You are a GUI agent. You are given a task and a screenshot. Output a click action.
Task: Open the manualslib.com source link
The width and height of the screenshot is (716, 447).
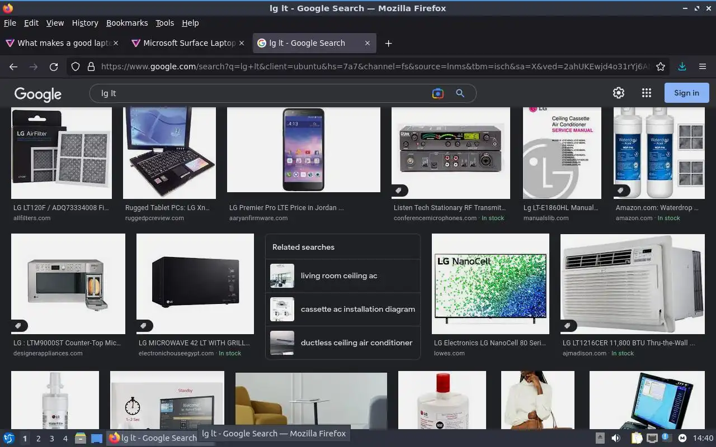click(546, 218)
